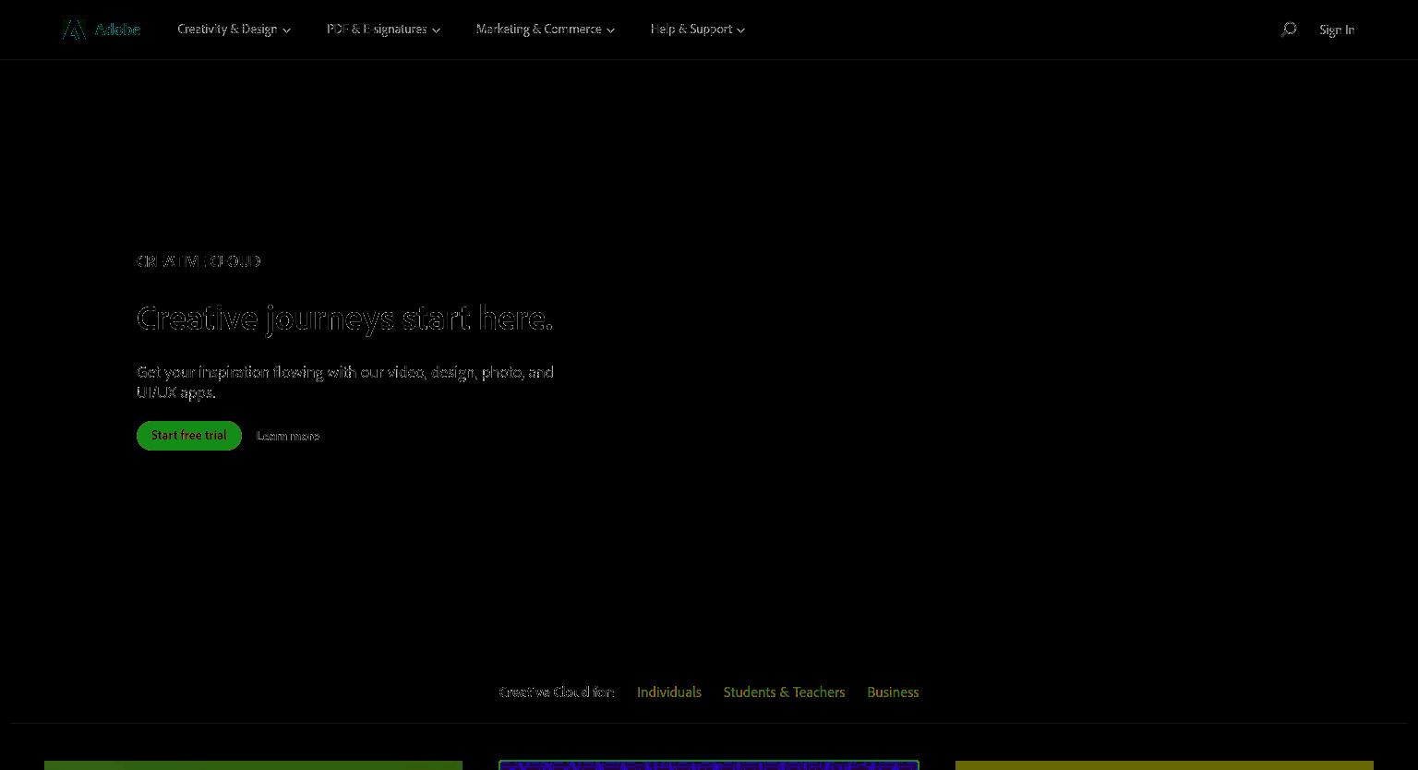The height and width of the screenshot is (770, 1418).
Task: Click the CREATIVE CLOUD label text
Action: click(198, 261)
